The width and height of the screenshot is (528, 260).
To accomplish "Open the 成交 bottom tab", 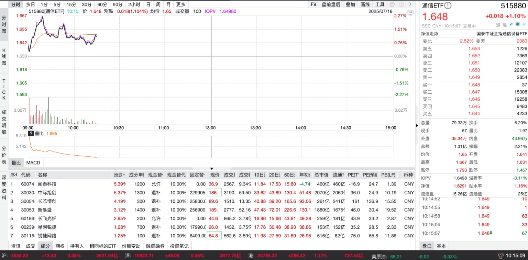I will click(x=31, y=246).
